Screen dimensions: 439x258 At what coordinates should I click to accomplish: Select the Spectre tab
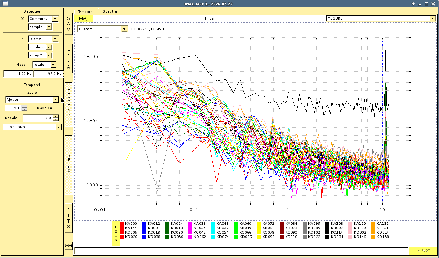110,11
